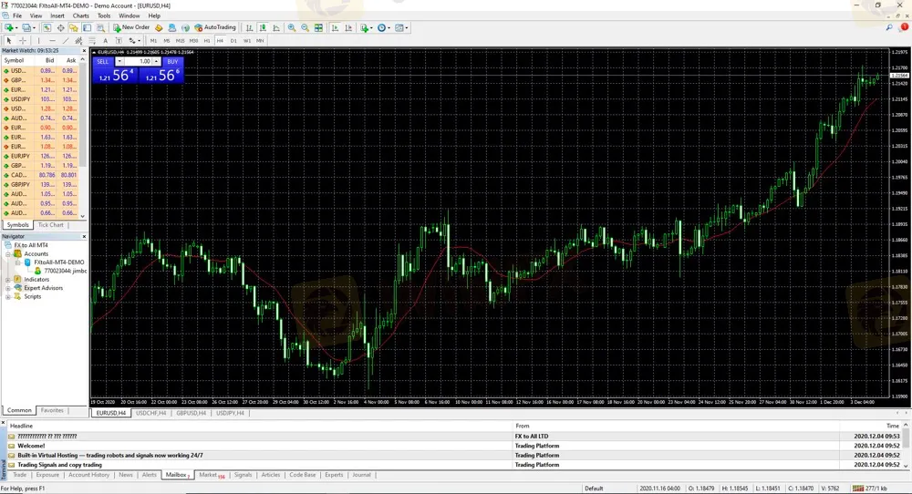Open the Charts menu
This screenshot has width=912, height=494.
81,15
